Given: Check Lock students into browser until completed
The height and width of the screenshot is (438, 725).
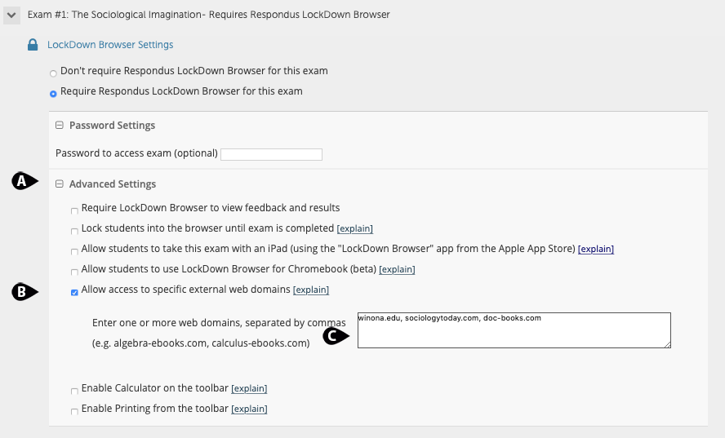Looking at the screenshot, I should tap(75, 231).
